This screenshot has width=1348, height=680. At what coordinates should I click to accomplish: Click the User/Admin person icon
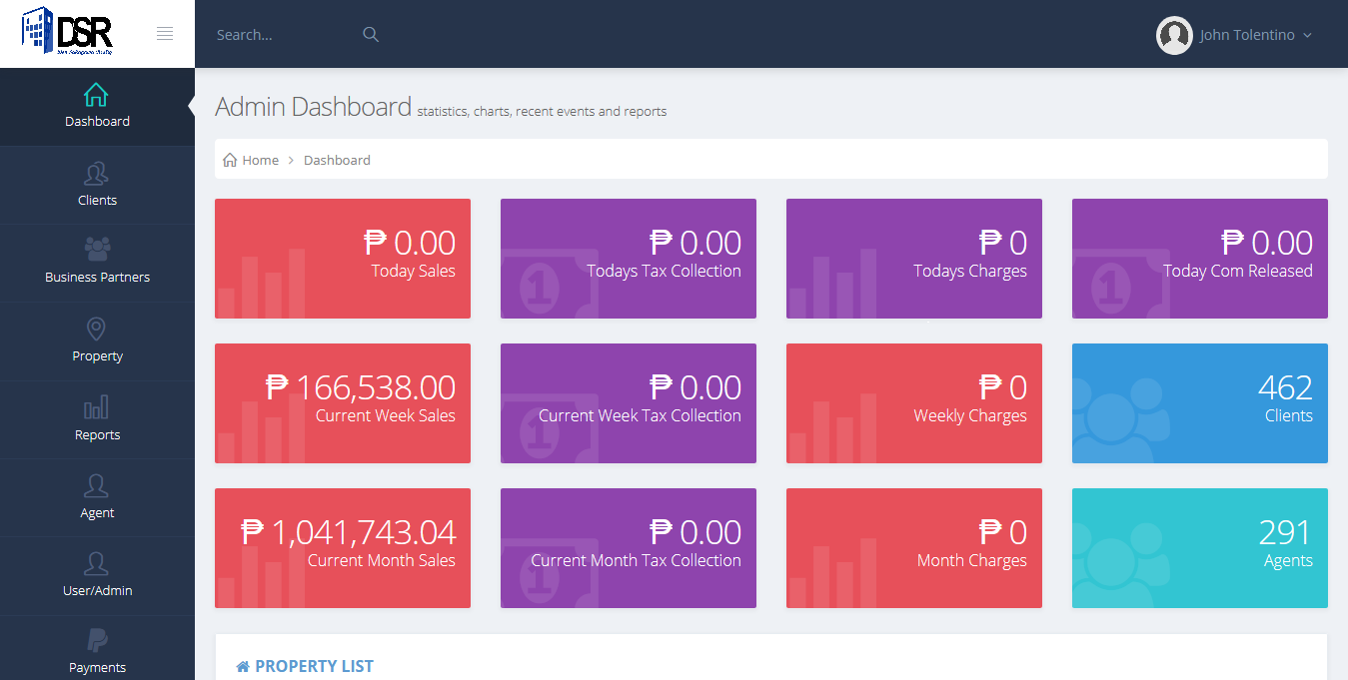click(96, 563)
